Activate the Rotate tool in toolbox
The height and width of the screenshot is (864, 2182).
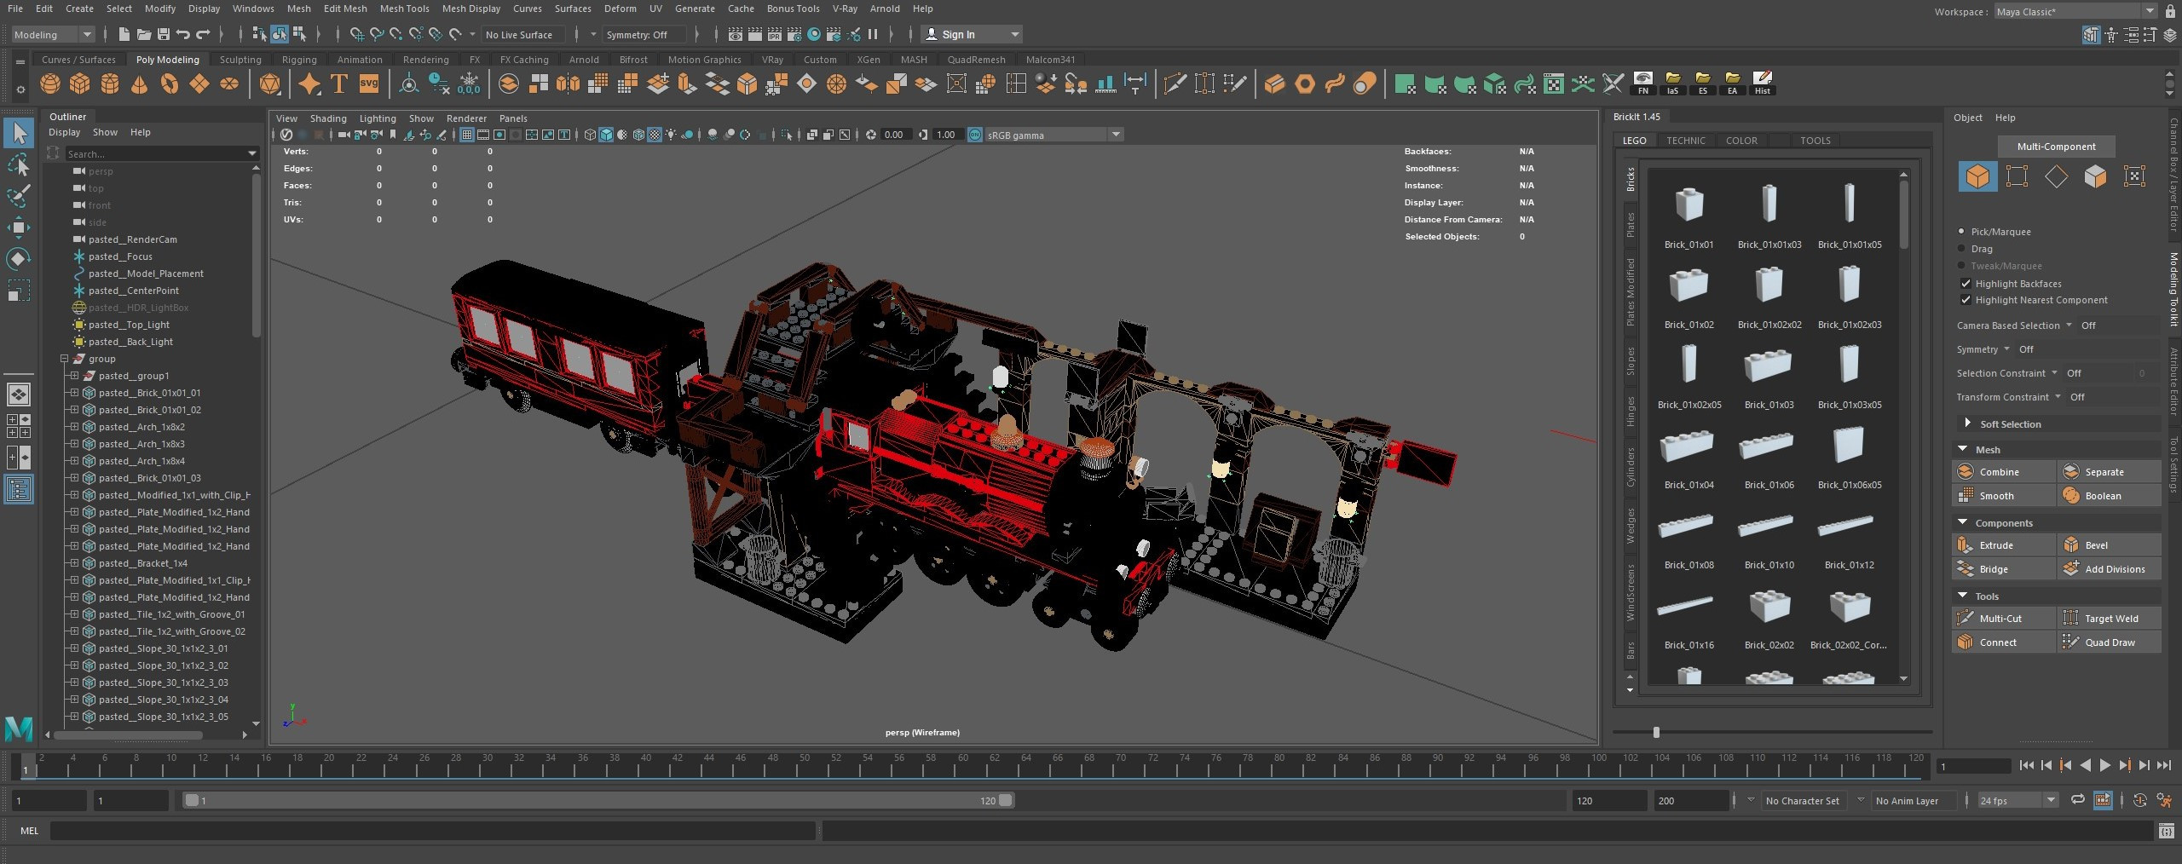[x=19, y=258]
